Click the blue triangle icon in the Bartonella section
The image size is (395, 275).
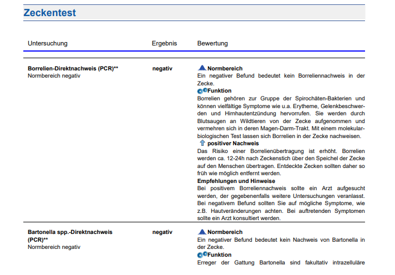(202, 232)
